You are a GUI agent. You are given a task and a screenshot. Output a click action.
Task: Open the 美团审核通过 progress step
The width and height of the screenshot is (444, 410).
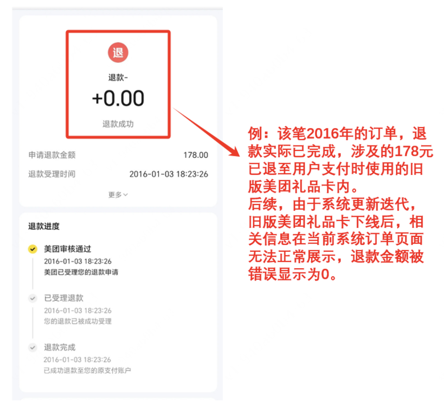click(67, 249)
